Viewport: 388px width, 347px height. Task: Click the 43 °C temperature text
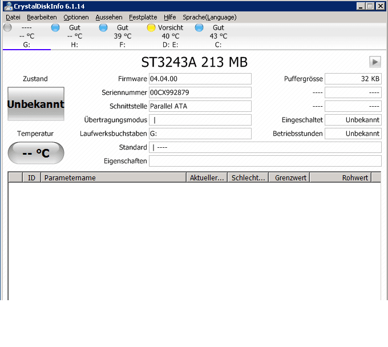coord(218,36)
